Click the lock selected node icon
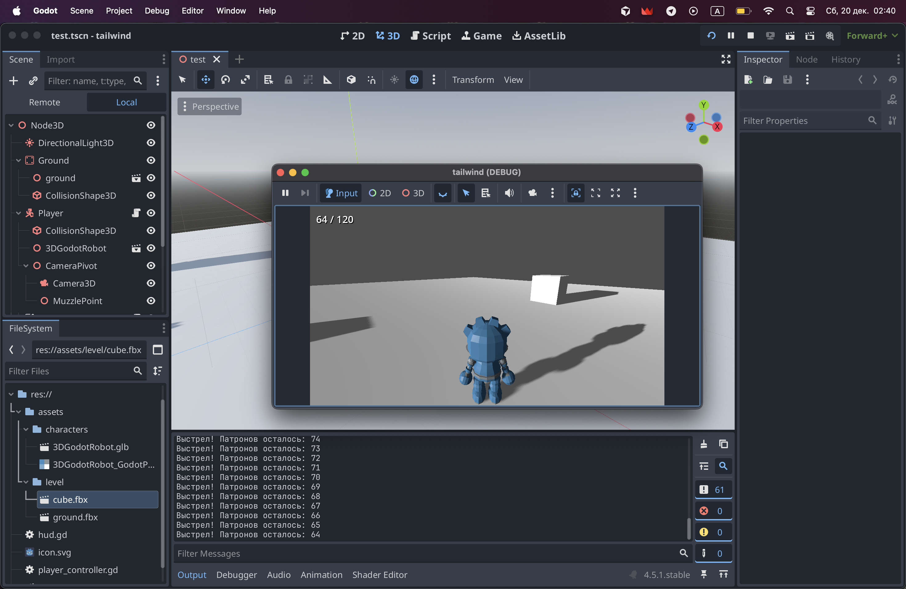 coord(288,79)
